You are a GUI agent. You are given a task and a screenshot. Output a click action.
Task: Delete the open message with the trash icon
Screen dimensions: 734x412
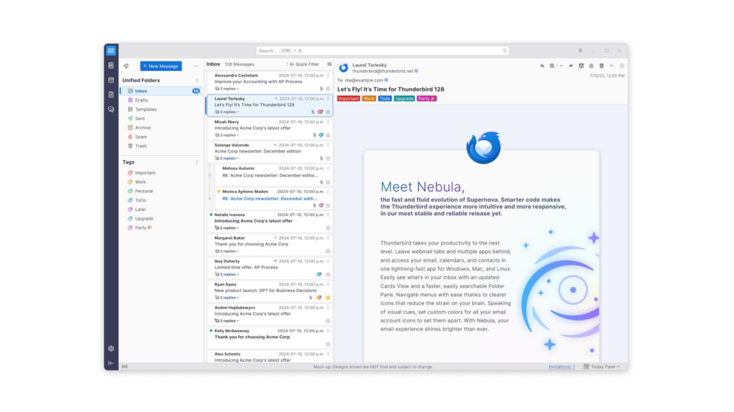click(x=601, y=66)
